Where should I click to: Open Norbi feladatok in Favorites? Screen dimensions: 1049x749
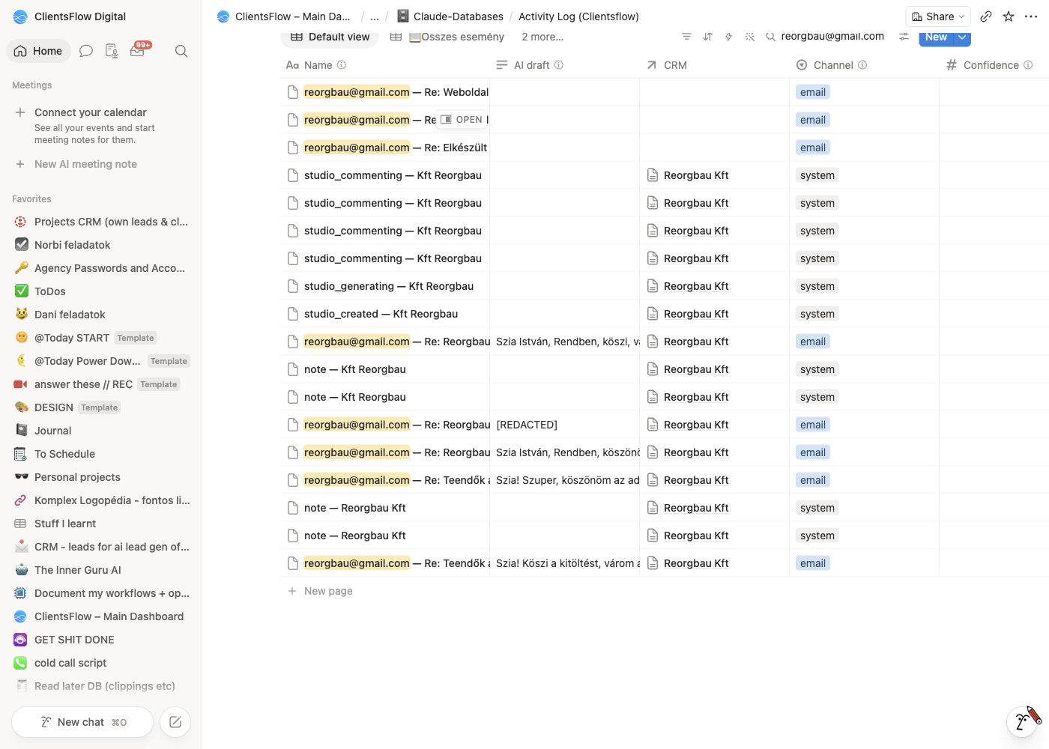(x=101, y=245)
